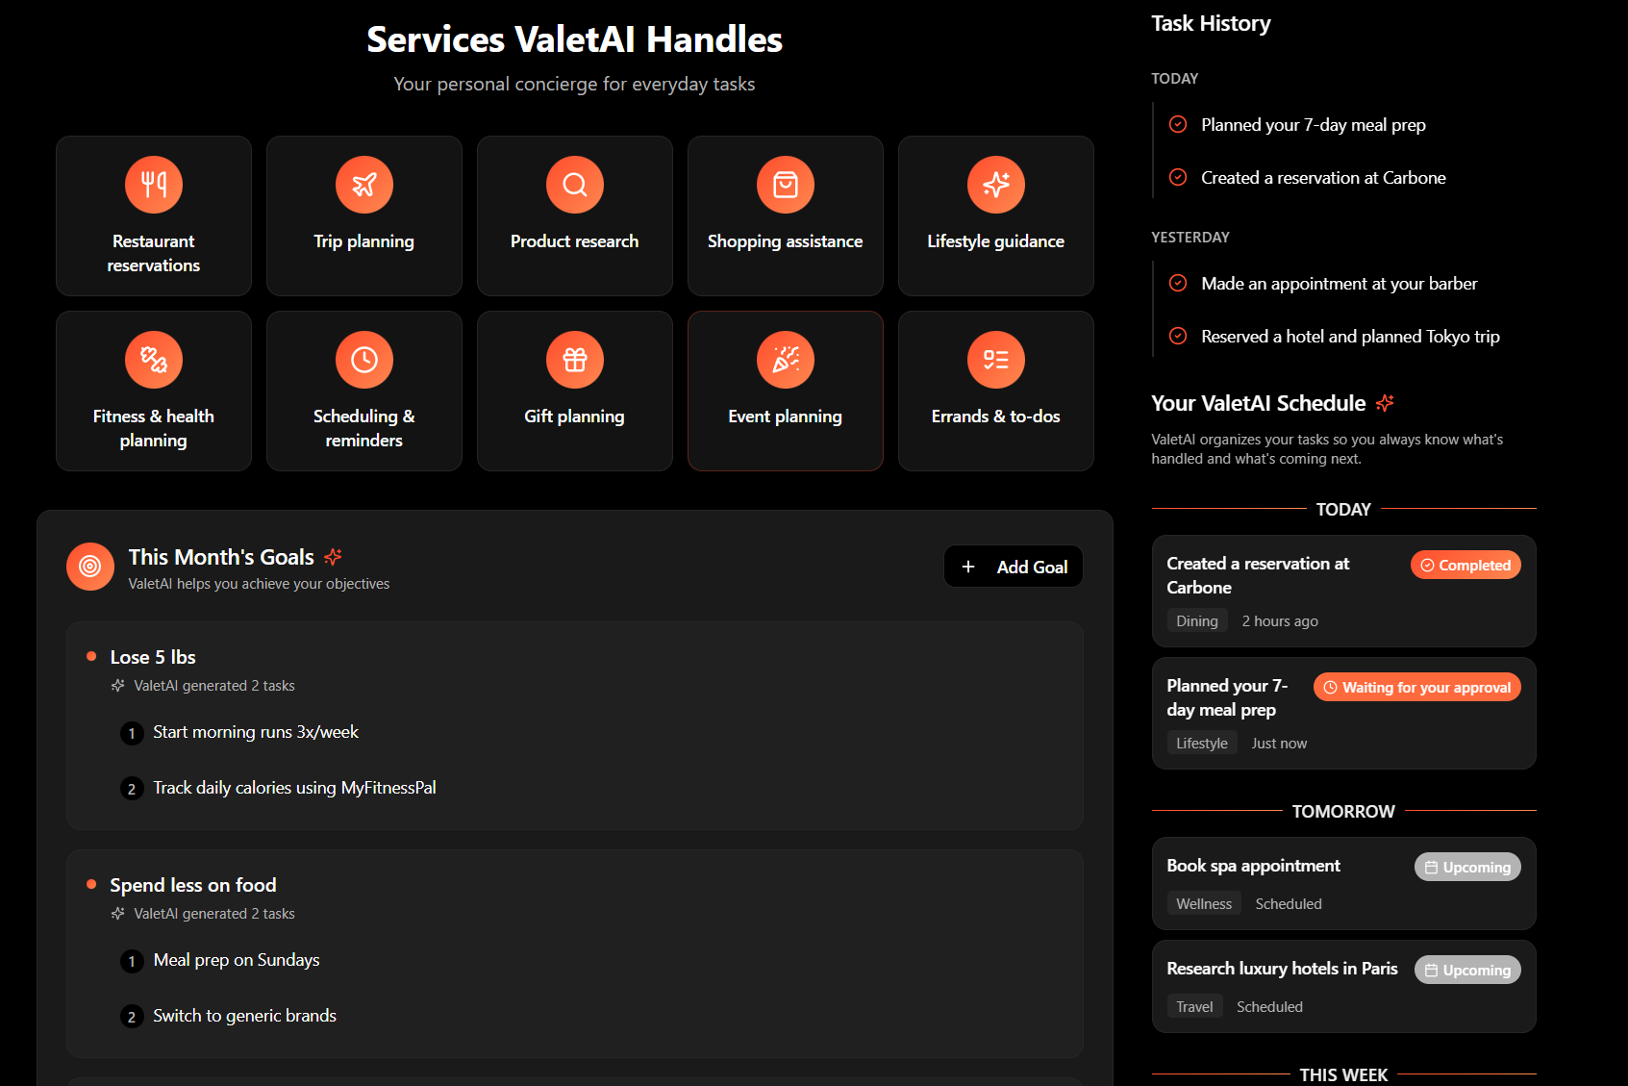Click the Add Goal button
This screenshot has width=1628, height=1086.
click(x=1013, y=567)
